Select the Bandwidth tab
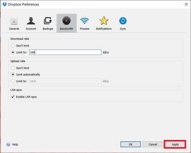The height and width of the screenshot is (153, 191). [67, 23]
